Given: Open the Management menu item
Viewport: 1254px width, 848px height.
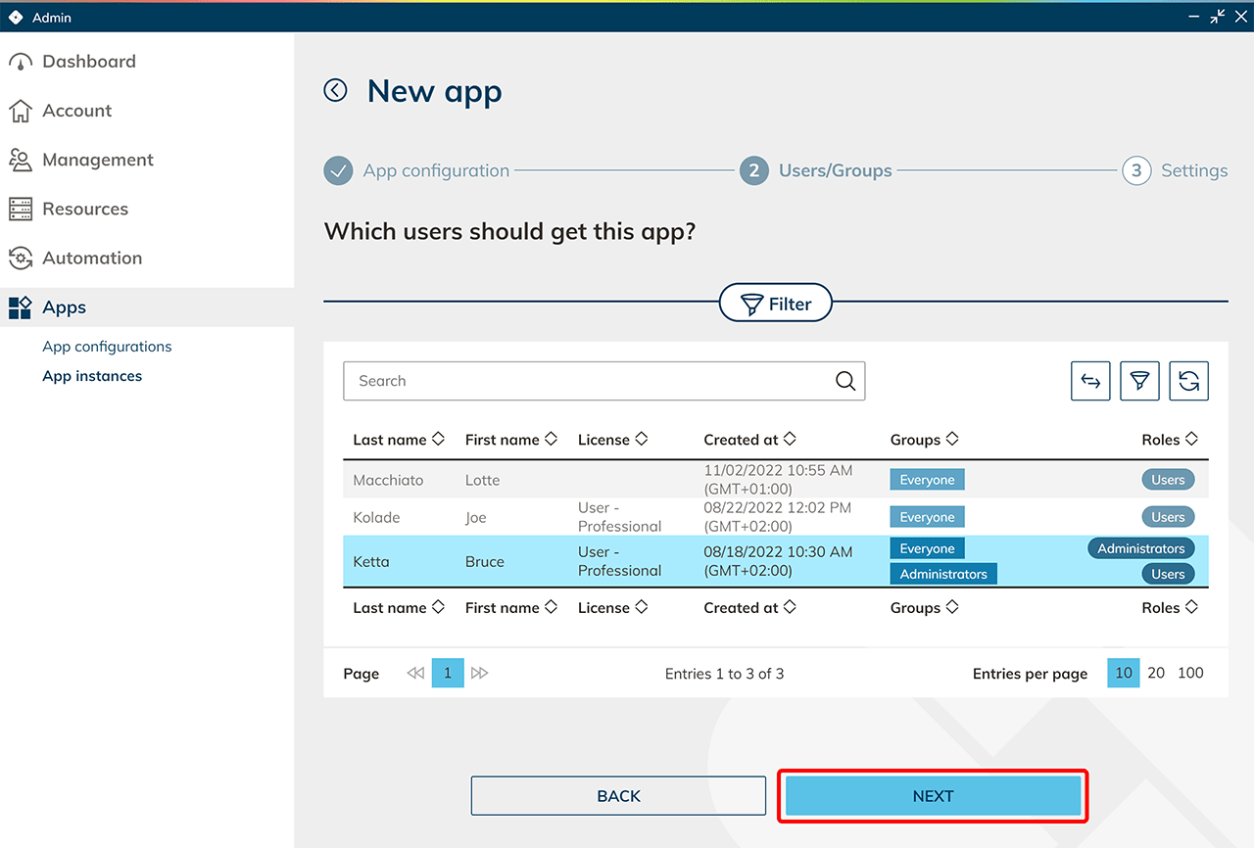Looking at the screenshot, I should pyautogui.click(x=97, y=160).
